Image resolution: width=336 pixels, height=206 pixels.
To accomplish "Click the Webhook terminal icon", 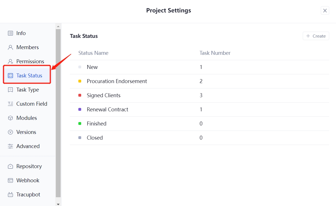I will pyautogui.click(x=10, y=180).
